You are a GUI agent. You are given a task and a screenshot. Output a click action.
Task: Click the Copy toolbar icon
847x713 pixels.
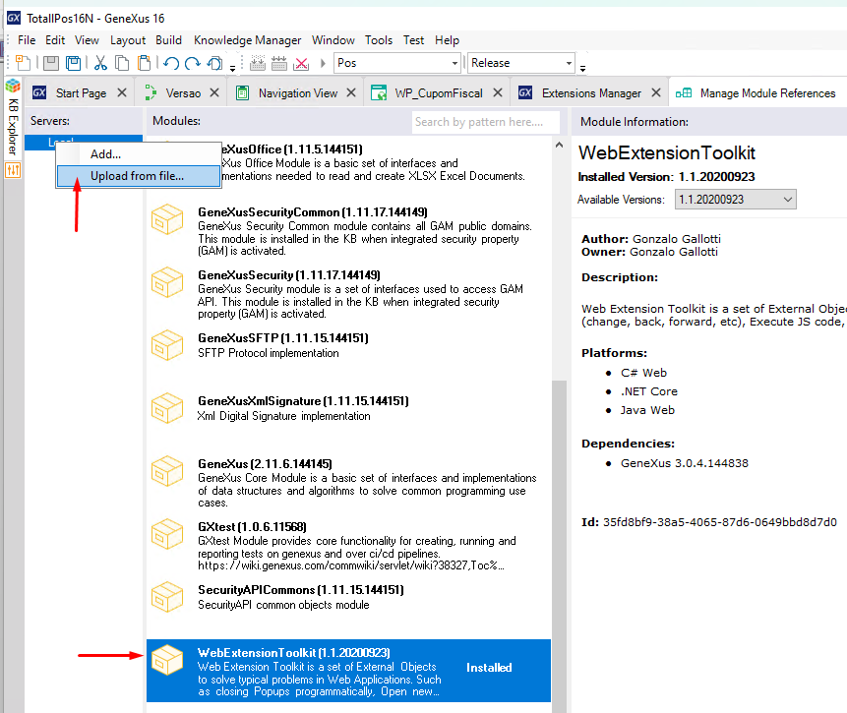tap(123, 63)
